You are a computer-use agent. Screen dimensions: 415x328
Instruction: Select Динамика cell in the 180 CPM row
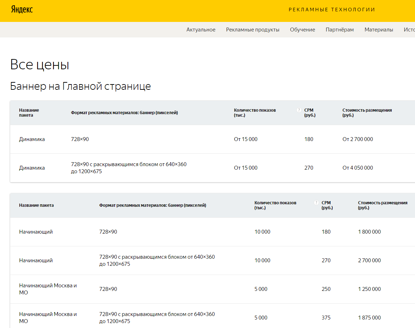pyautogui.click(x=32, y=139)
